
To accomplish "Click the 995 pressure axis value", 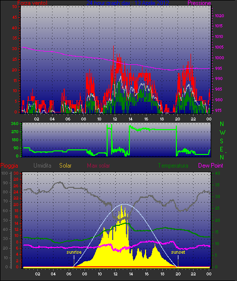I will pyautogui.click(x=219, y=68).
